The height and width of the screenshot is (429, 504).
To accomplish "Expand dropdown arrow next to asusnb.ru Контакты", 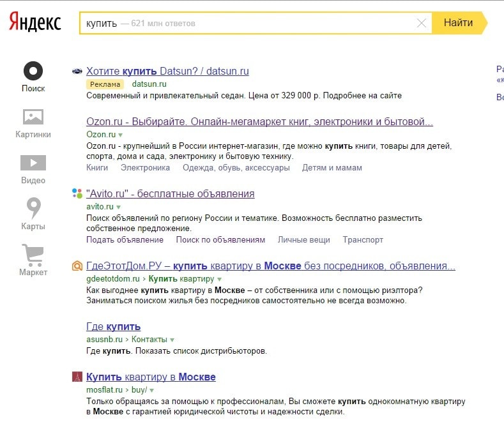I will click(172, 340).
